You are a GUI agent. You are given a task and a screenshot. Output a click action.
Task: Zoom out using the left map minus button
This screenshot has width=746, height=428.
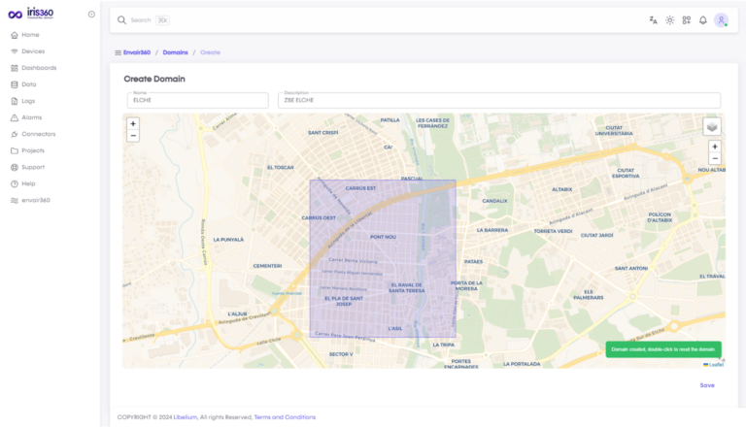tap(133, 136)
